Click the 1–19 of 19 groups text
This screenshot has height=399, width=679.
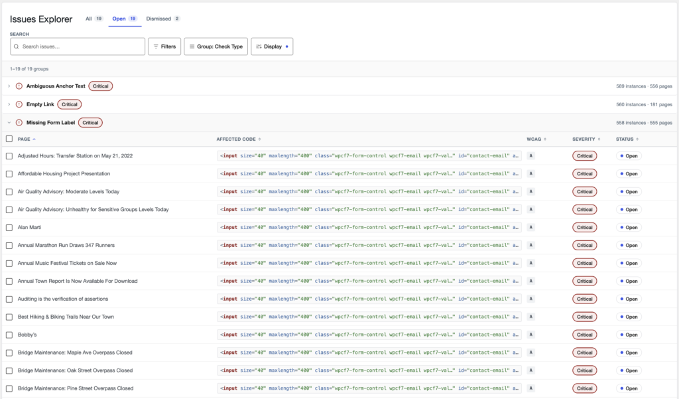pos(29,69)
